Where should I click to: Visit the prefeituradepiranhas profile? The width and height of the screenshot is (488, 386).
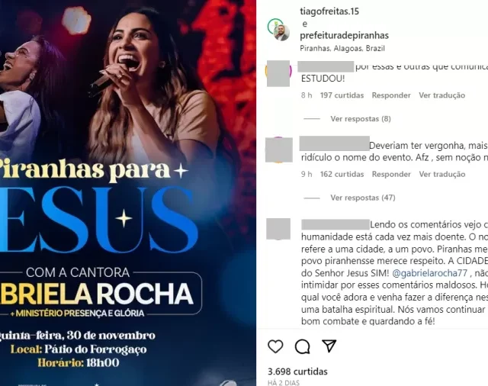pos(344,36)
